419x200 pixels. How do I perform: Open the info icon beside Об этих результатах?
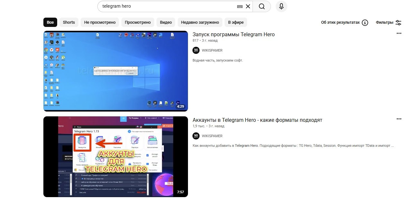(365, 22)
